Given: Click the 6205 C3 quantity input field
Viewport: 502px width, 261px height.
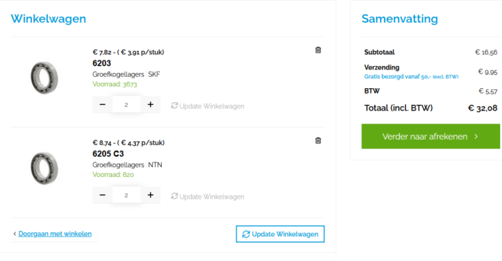Looking at the screenshot, I should tap(127, 195).
